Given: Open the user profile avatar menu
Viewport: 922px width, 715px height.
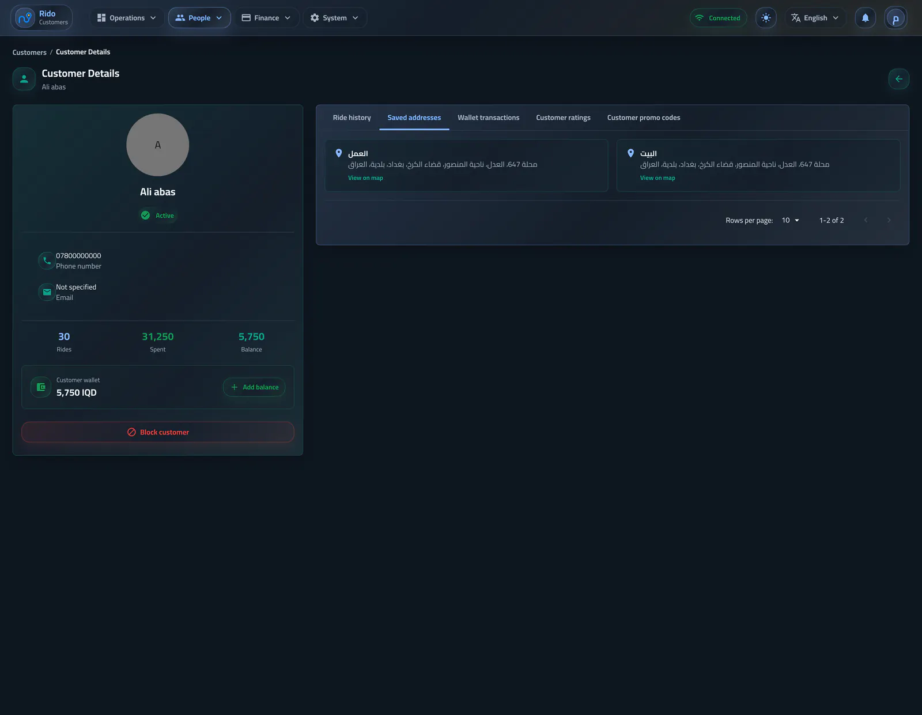Looking at the screenshot, I should [895, 18].
